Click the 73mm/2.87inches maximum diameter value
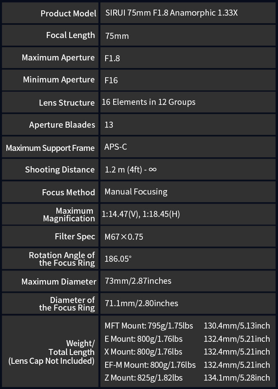The width and height of the screenshot is (278, 389). (138, 281)
